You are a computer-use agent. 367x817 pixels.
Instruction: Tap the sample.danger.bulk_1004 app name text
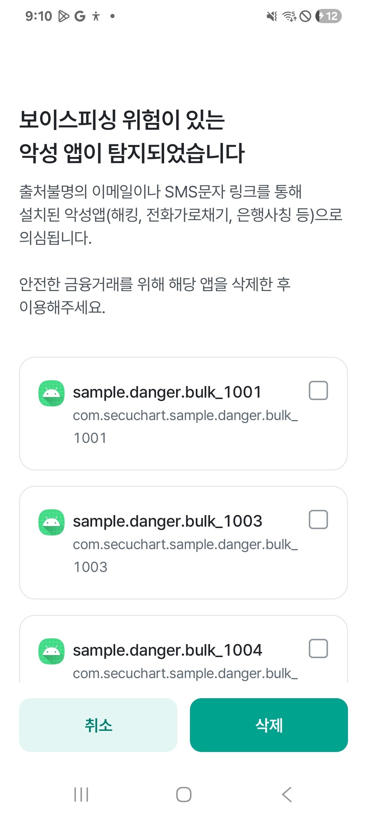(168, 650)
